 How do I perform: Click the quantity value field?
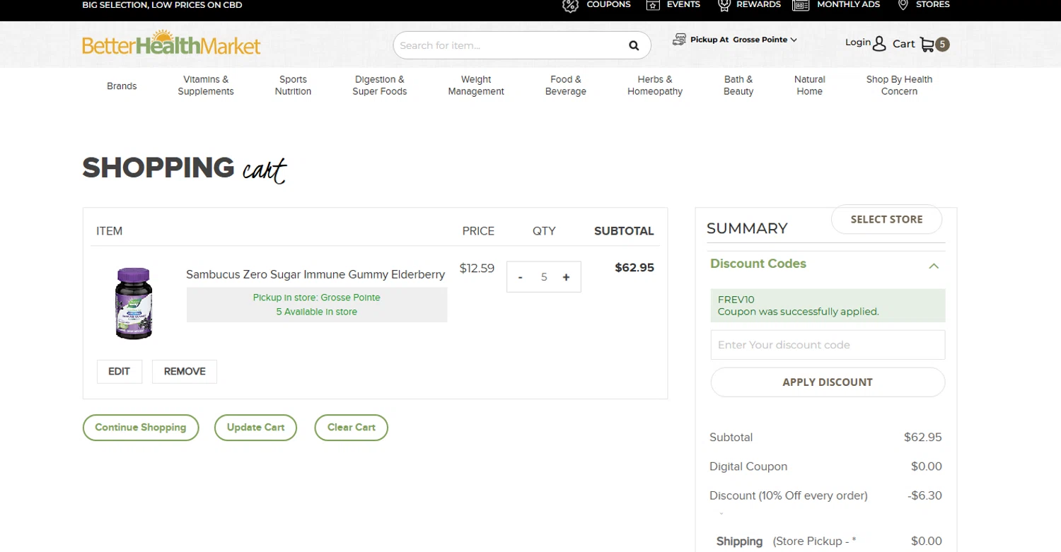[x=543, y=277]
